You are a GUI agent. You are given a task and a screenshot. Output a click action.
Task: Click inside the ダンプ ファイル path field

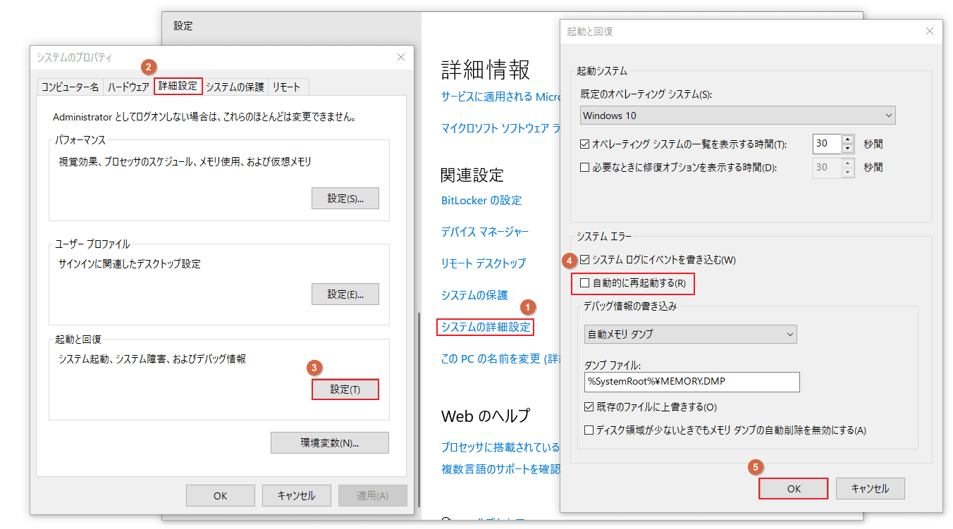pyautogui.click(x=691, y=382)
